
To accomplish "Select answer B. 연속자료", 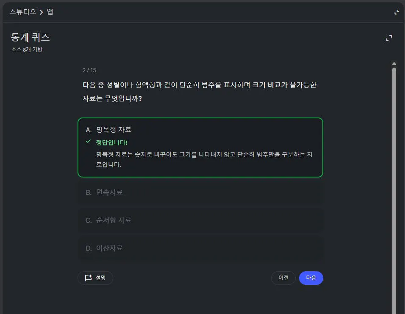I will point(200,192).
